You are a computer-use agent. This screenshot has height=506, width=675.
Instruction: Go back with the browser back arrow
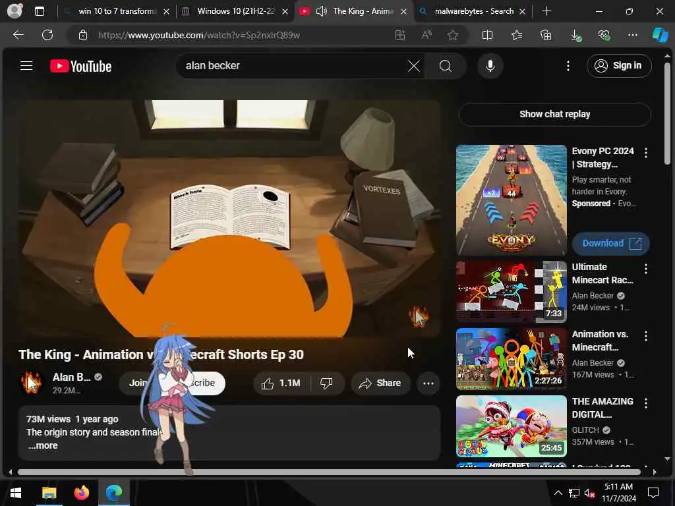18,35
